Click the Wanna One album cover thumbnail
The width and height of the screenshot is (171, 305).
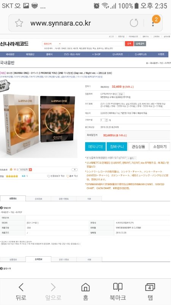coord(39,125)
